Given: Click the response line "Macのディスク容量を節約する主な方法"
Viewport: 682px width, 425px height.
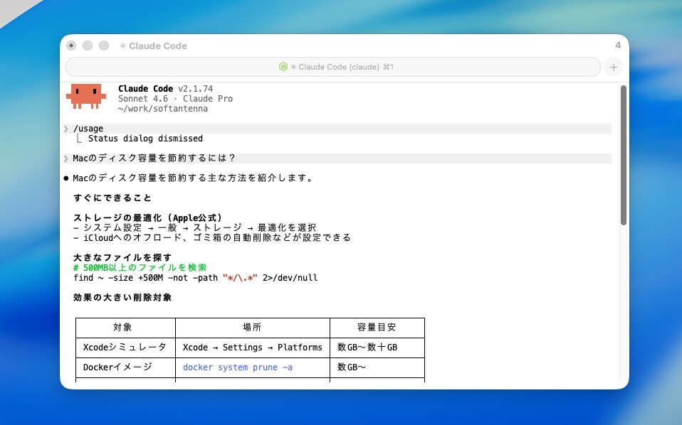Looking at the screenshot, I should pyautogui.click(x=193, y=178).
